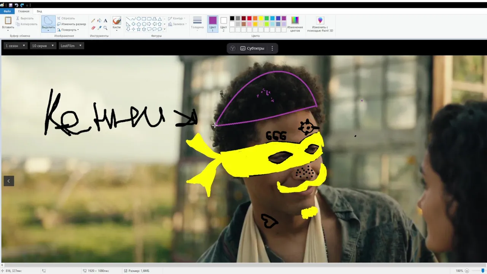Click the 10 серия dropdown in canvas
The height and width of the screenshot is (274, 487).
43,46
